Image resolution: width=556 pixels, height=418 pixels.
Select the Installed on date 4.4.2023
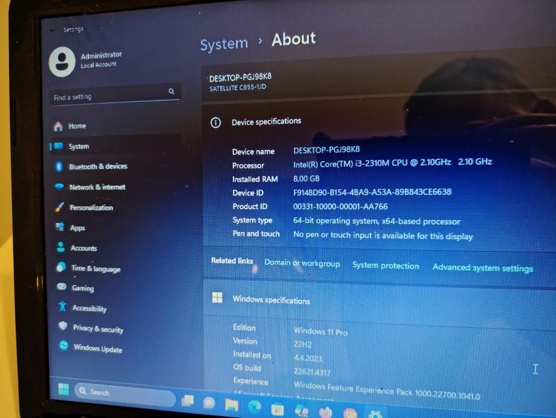click(x=308, y=358)
